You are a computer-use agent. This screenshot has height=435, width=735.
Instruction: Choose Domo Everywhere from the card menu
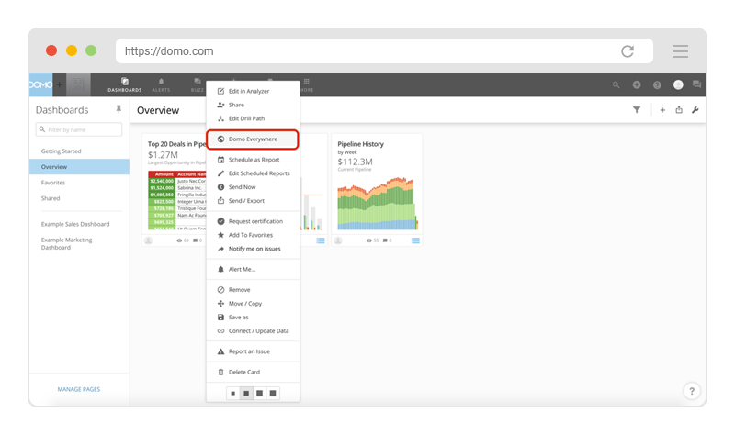pos(253,139)
